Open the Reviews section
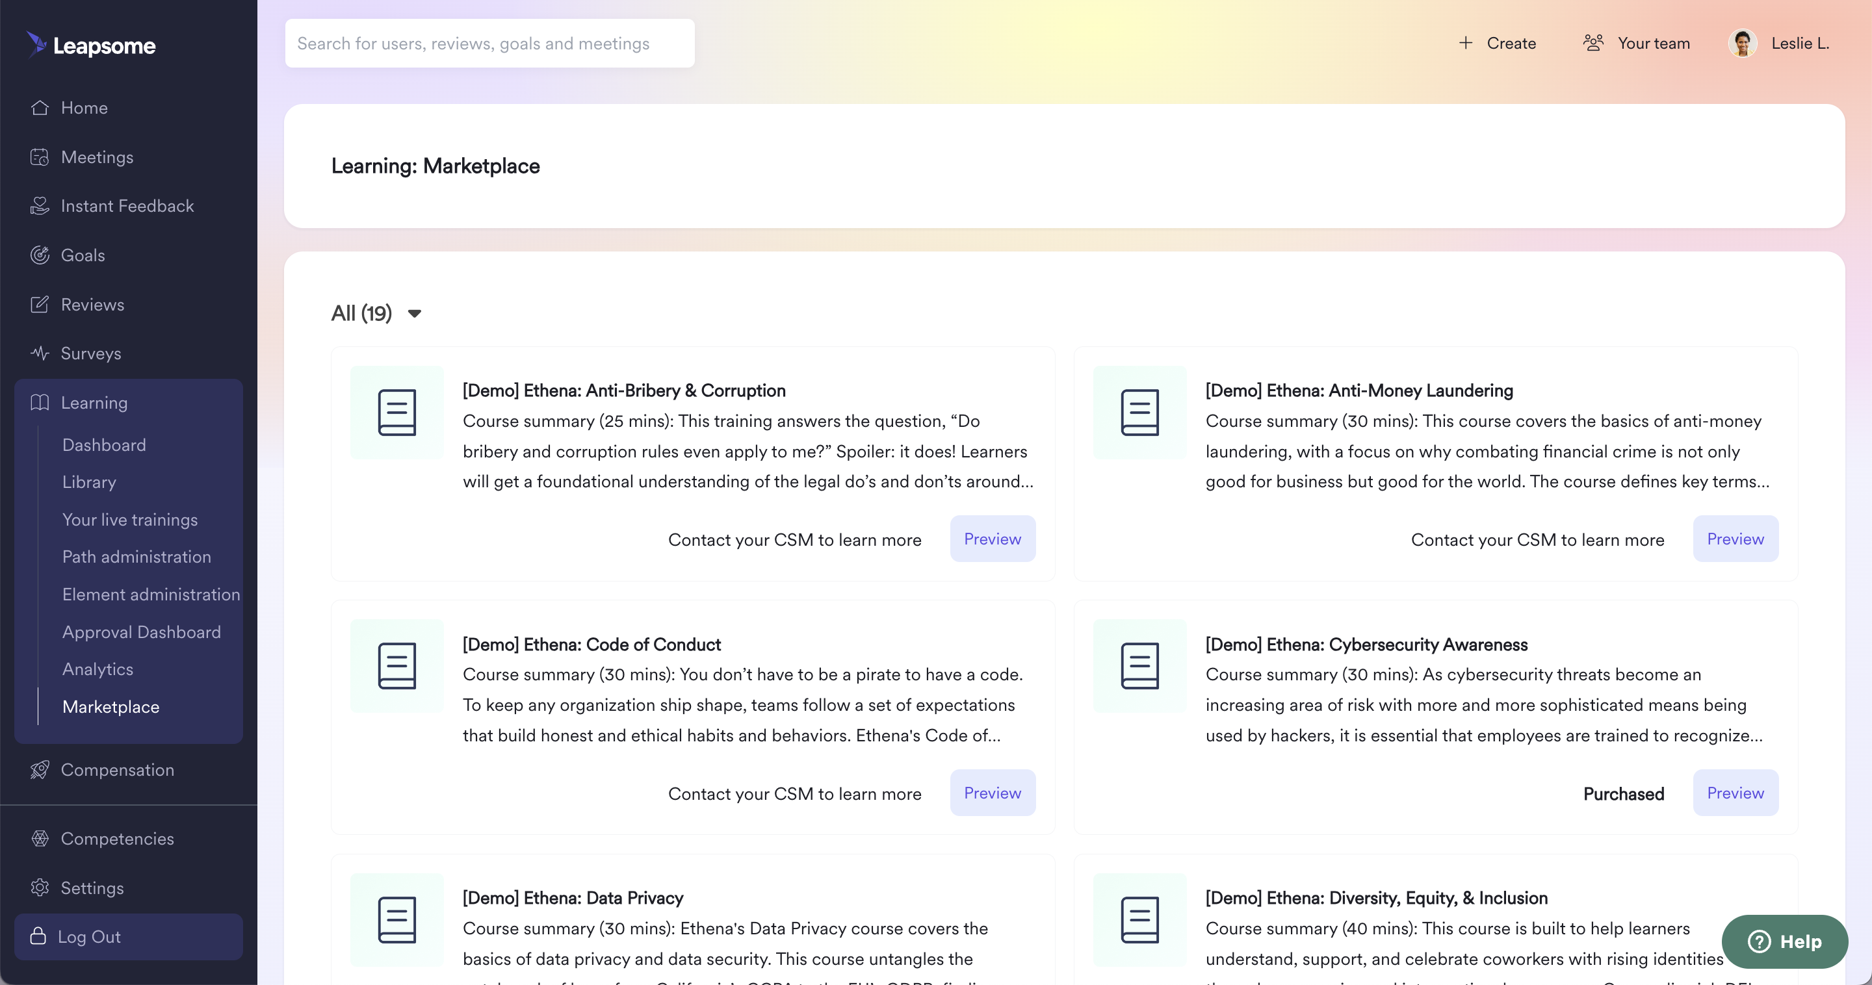The width and height of the screenshot is (1872, 985). coord(92,304)
